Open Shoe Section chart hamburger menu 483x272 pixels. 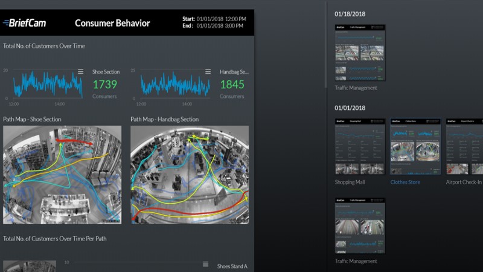pyautogui.click(x=80, y=72)
